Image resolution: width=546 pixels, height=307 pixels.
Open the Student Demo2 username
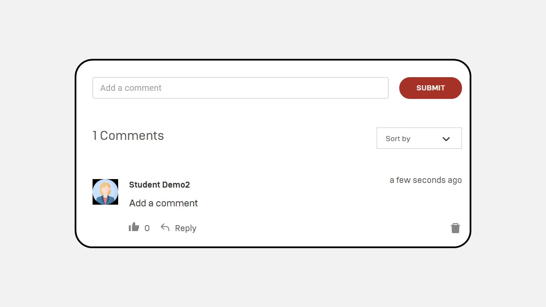pos(160,185)
